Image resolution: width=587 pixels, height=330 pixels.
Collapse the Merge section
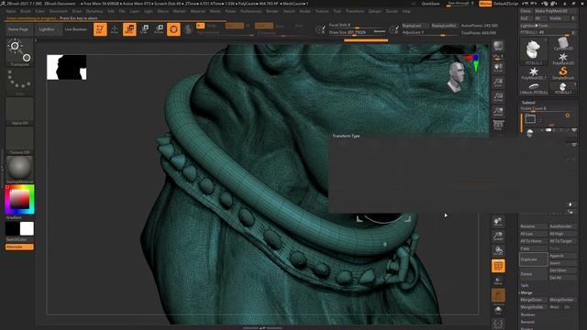(526, 292)
